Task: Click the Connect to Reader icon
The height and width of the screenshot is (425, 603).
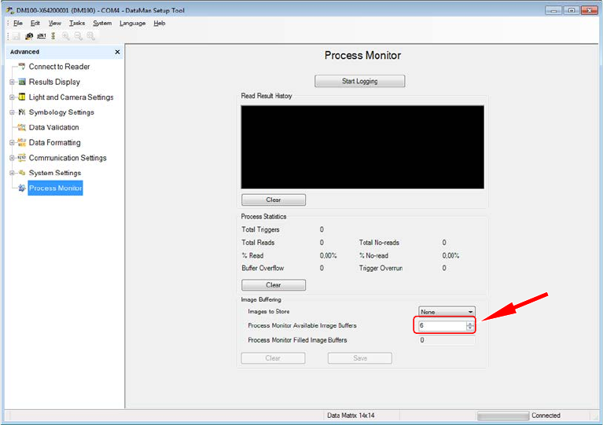Action: click(x=22, y=67)
